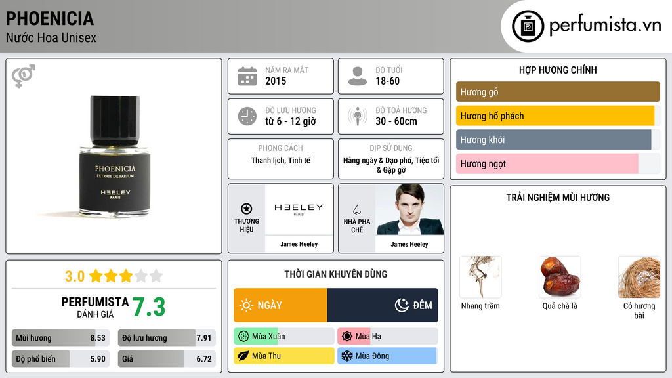Click the fourth grey rating star
Screen dimensions: 672x378
141,276
